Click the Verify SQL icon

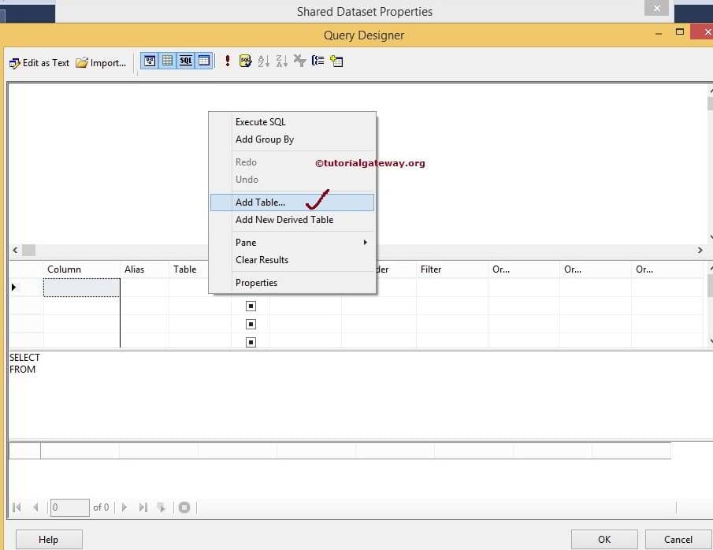(245, 61)
